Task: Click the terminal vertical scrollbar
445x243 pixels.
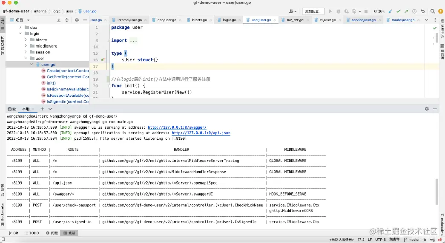Action: pos(437,192)
